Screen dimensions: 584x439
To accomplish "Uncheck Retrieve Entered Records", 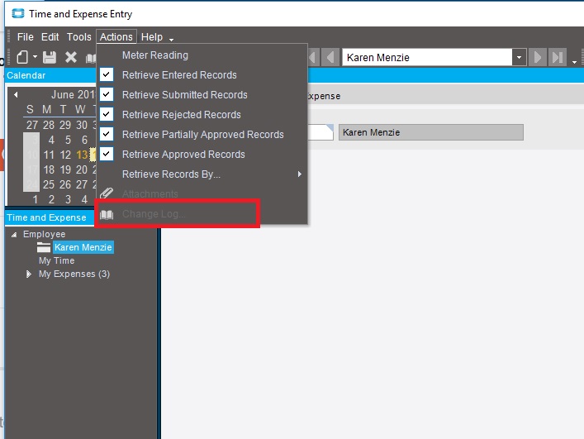I will coord(107,75).
